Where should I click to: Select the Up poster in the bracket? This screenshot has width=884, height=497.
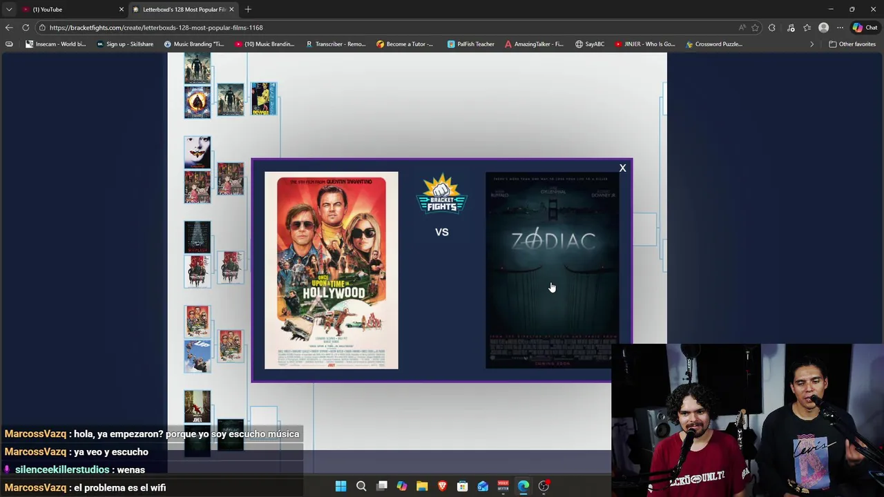[198, 355]
